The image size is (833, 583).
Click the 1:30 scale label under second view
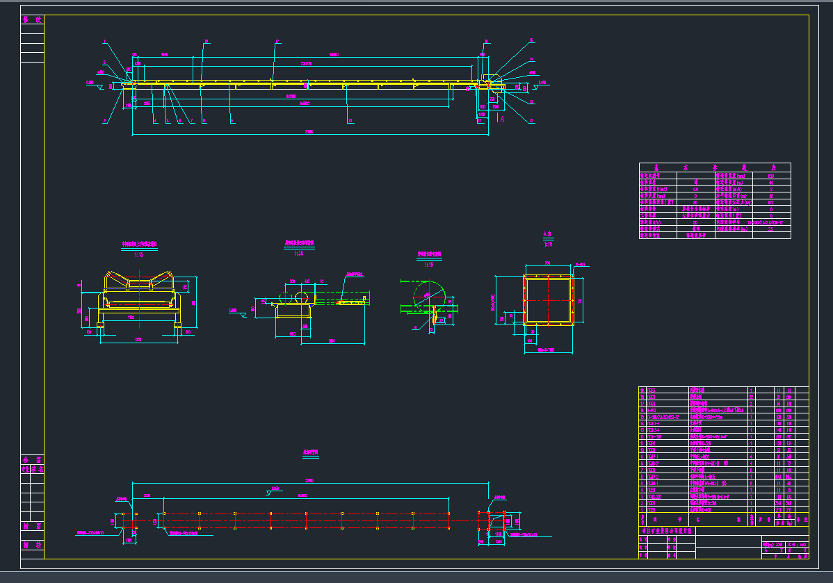click(x=299, y=254)
